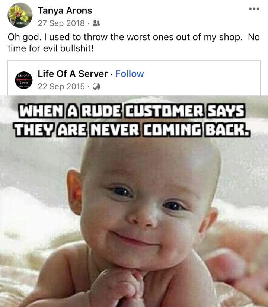Screen dimensions: 268x307
Task: Open Tanya Arons' orchid profile picture
Action: point(20,15)
